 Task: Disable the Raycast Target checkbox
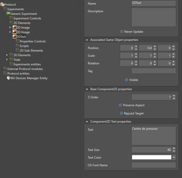pyautogui.click(x=121, y=113)
